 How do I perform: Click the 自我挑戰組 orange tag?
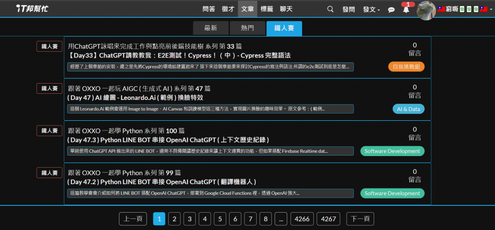406,67
